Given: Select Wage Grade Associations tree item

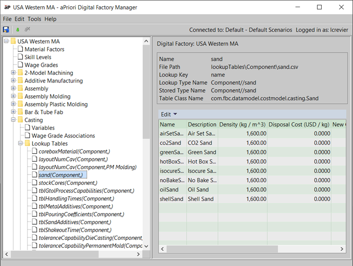Looking at the screenshot, I should (63, 136).
